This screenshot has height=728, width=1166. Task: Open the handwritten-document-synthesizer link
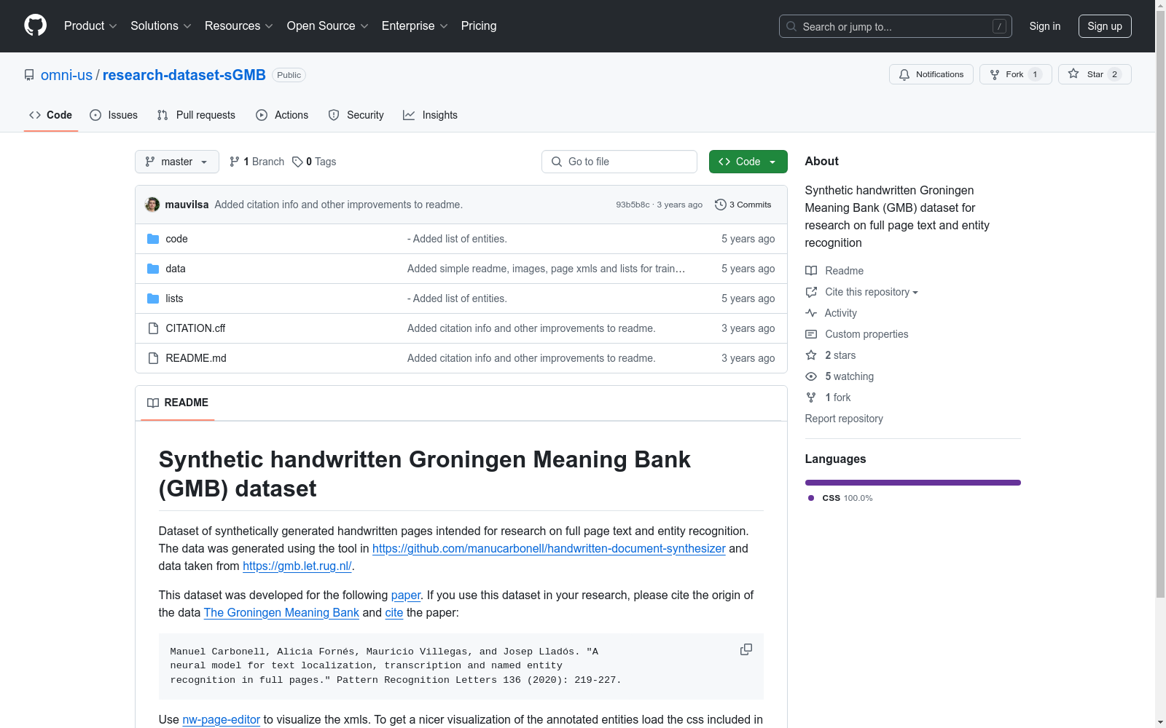549,548
